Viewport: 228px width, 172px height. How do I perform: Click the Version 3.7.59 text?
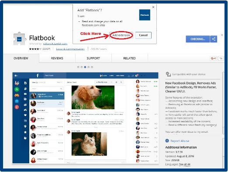pyautogui.click(x=174, y=152)
